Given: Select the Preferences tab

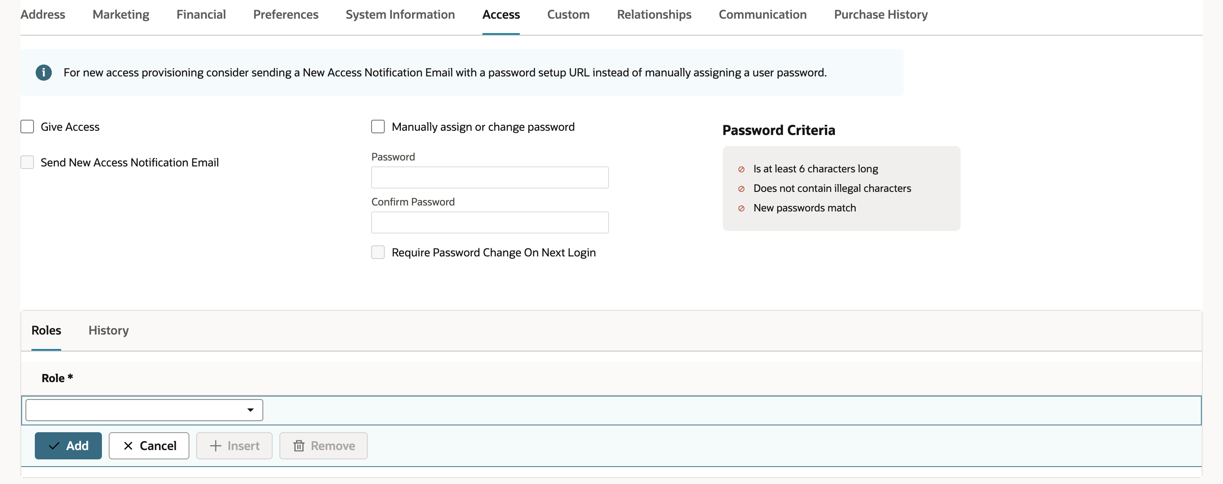Looking at the screenshot, I should tap(286, 15).
